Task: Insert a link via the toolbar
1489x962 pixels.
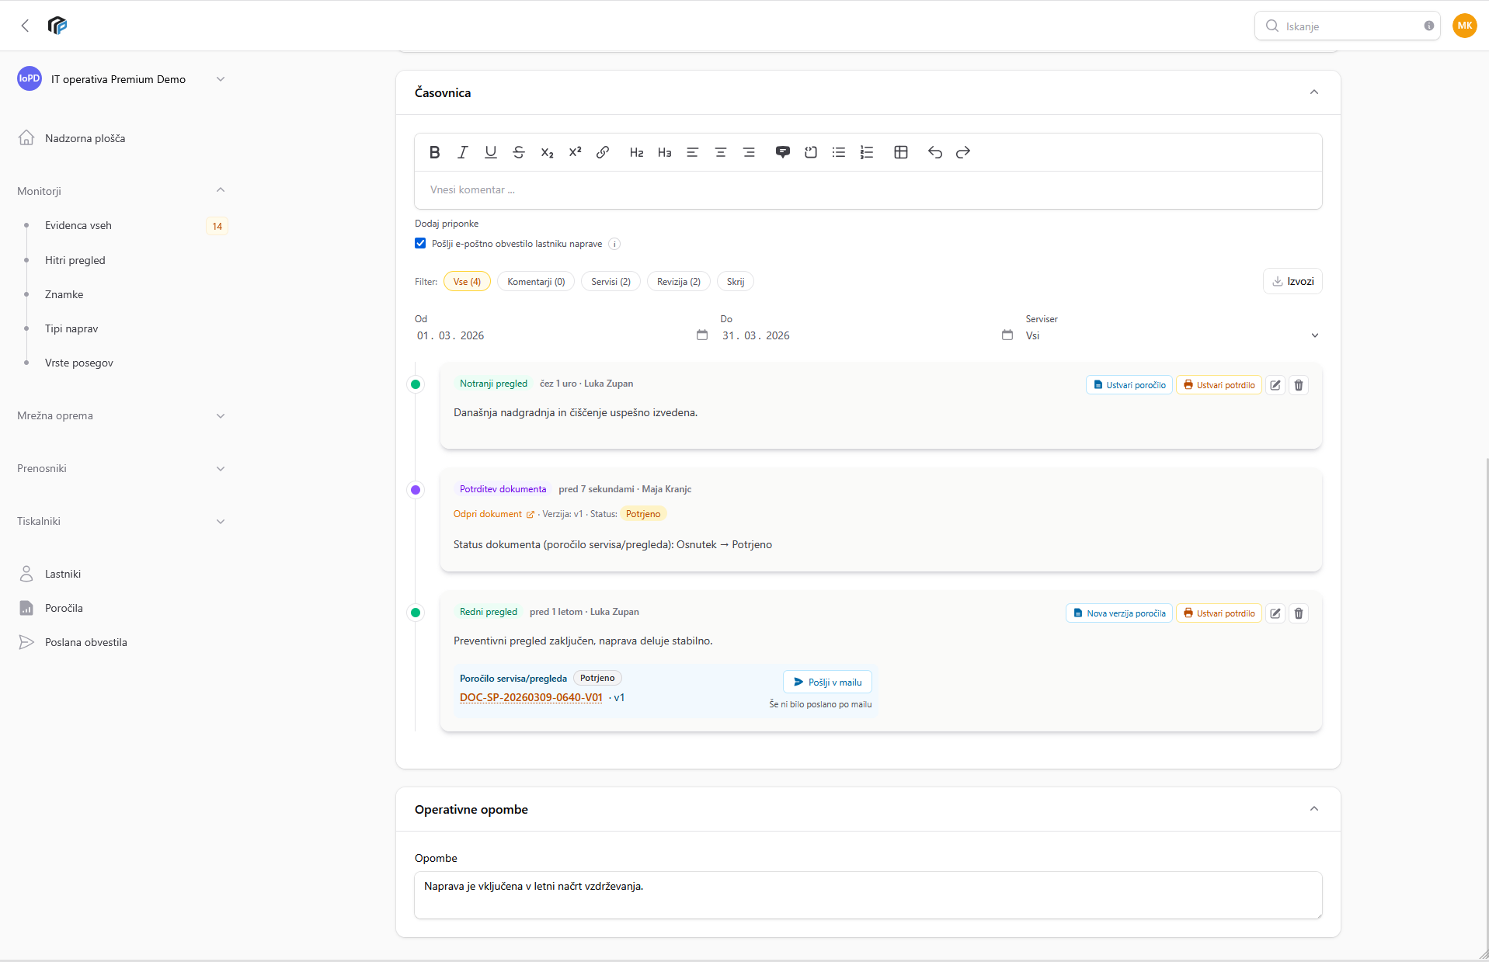Action: pyautogui.click(x=603, y=152)
